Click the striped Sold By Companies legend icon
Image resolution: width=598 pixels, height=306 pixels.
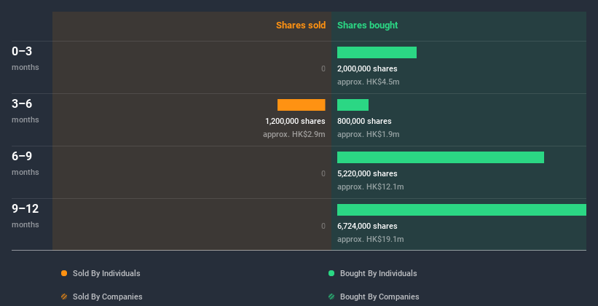(x=64, y=297)
